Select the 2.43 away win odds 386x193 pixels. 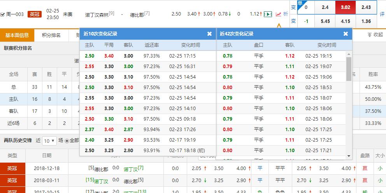tap(366, 7)
